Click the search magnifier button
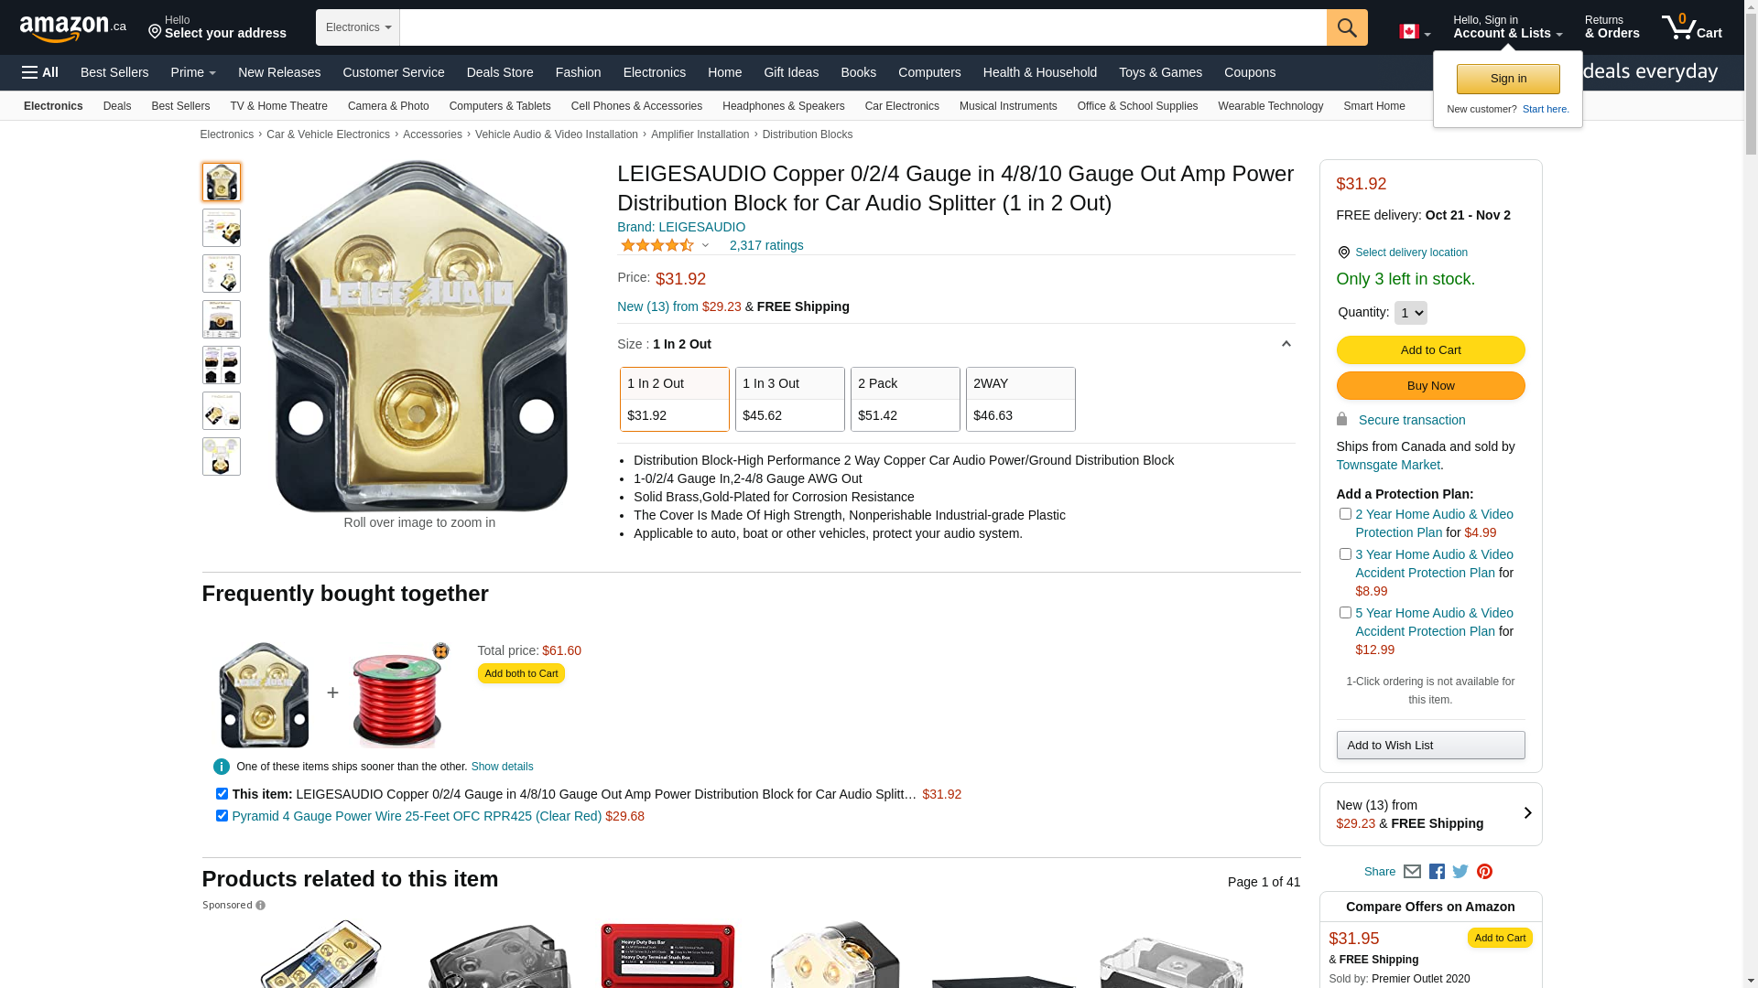Image resolution: width=1758 pixels, height=988 pixels. 1346,27
